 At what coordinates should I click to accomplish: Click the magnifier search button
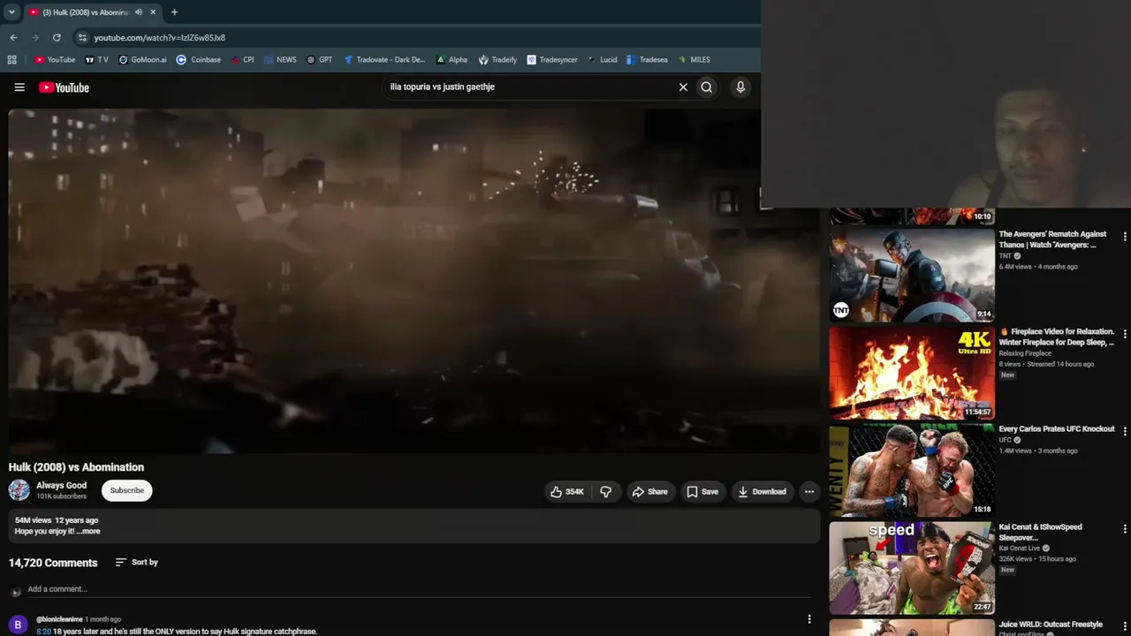pyautogui.click(x=707, y=87)
